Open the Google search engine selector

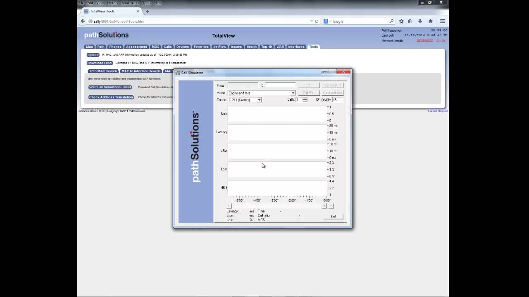click(x=327, y=21)
